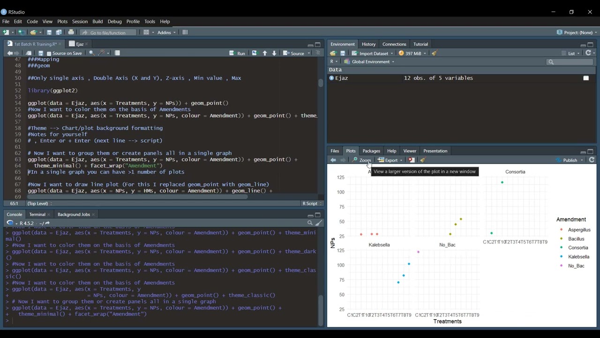This screenshot has height=338, width=600.
Task: Switch to the History tab
Action: pos(368,44)
